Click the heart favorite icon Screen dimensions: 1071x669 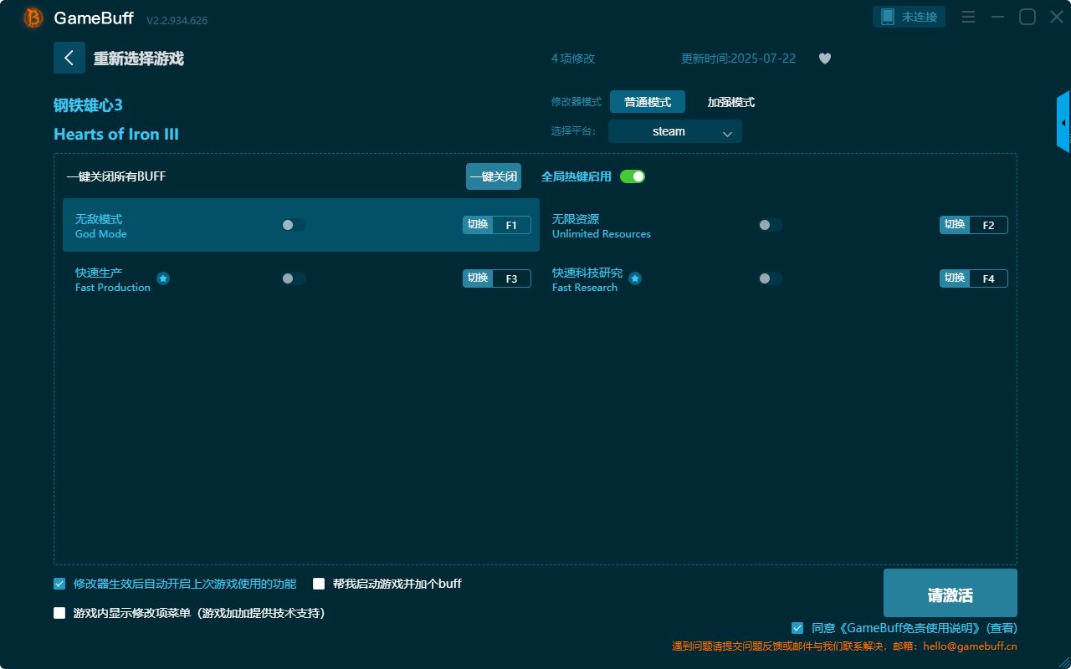(x=824, y=59)
